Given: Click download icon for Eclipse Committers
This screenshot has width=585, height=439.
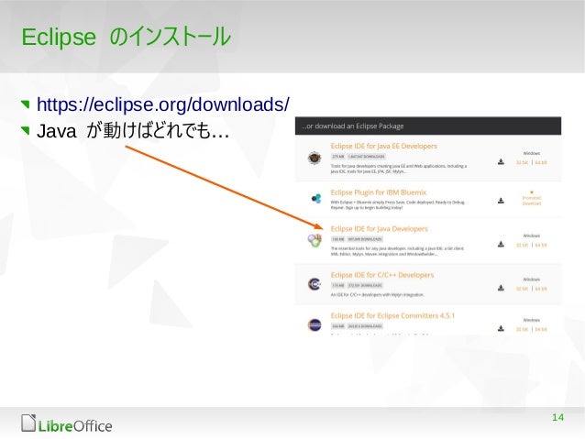Looking at the screenshot, I should [x=501, y=328].
